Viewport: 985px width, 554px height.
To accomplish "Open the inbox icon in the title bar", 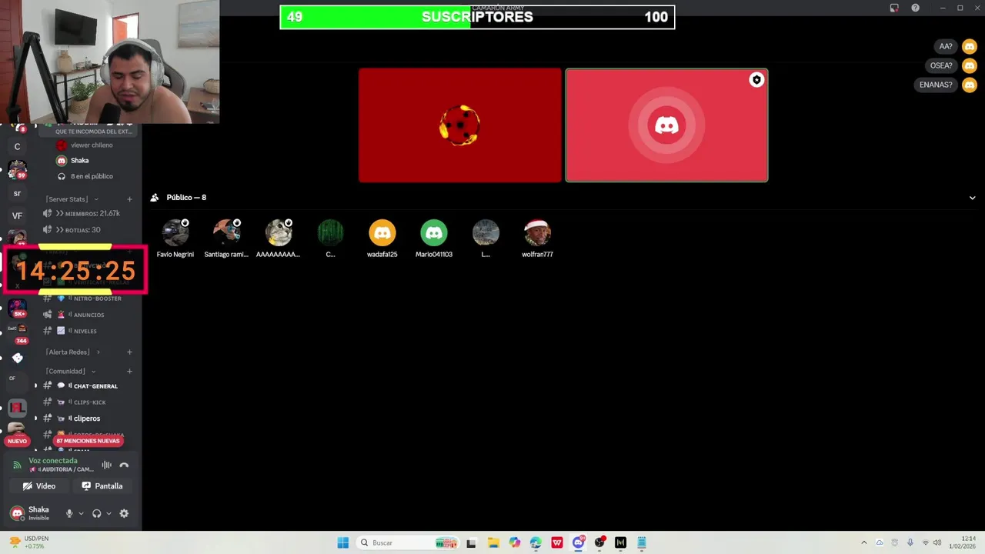I will tap(894, 8).
